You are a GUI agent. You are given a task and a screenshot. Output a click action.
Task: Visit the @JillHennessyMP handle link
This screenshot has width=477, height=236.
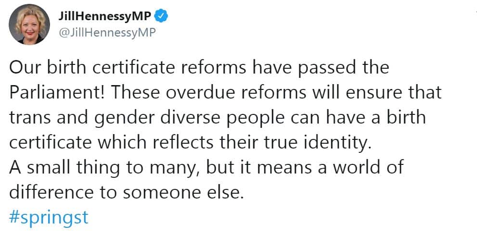pyautogui.click(x=106, y=33)
